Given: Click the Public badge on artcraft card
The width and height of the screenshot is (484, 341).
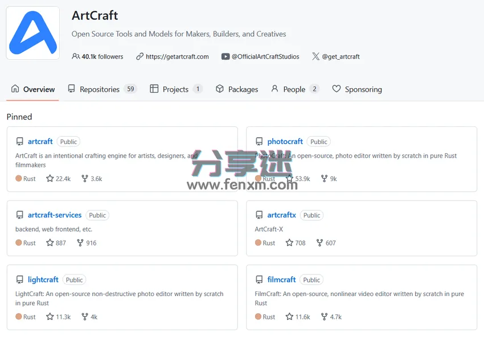Looking at the screenshot, I should (68, 142).
